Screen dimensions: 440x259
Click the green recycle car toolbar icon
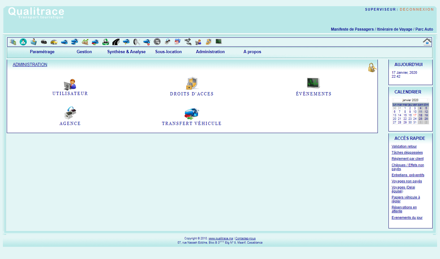click(x=106, y=42)
